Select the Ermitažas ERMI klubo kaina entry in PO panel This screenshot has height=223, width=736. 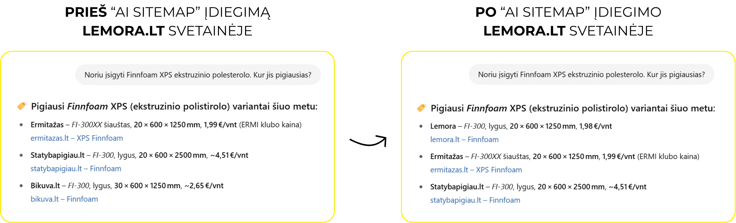click(x=565, y=157)
